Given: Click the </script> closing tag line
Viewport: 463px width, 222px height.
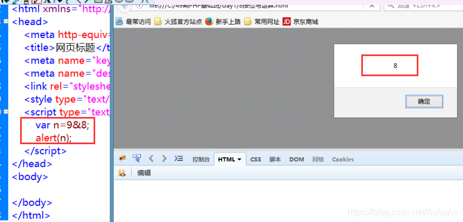Looking at the screenshot, I should pos(46,151).
